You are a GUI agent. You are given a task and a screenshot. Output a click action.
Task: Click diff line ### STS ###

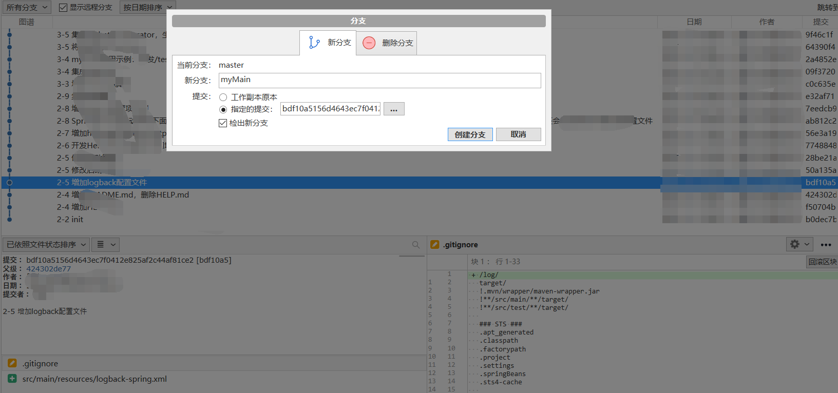tap(501, 324)
